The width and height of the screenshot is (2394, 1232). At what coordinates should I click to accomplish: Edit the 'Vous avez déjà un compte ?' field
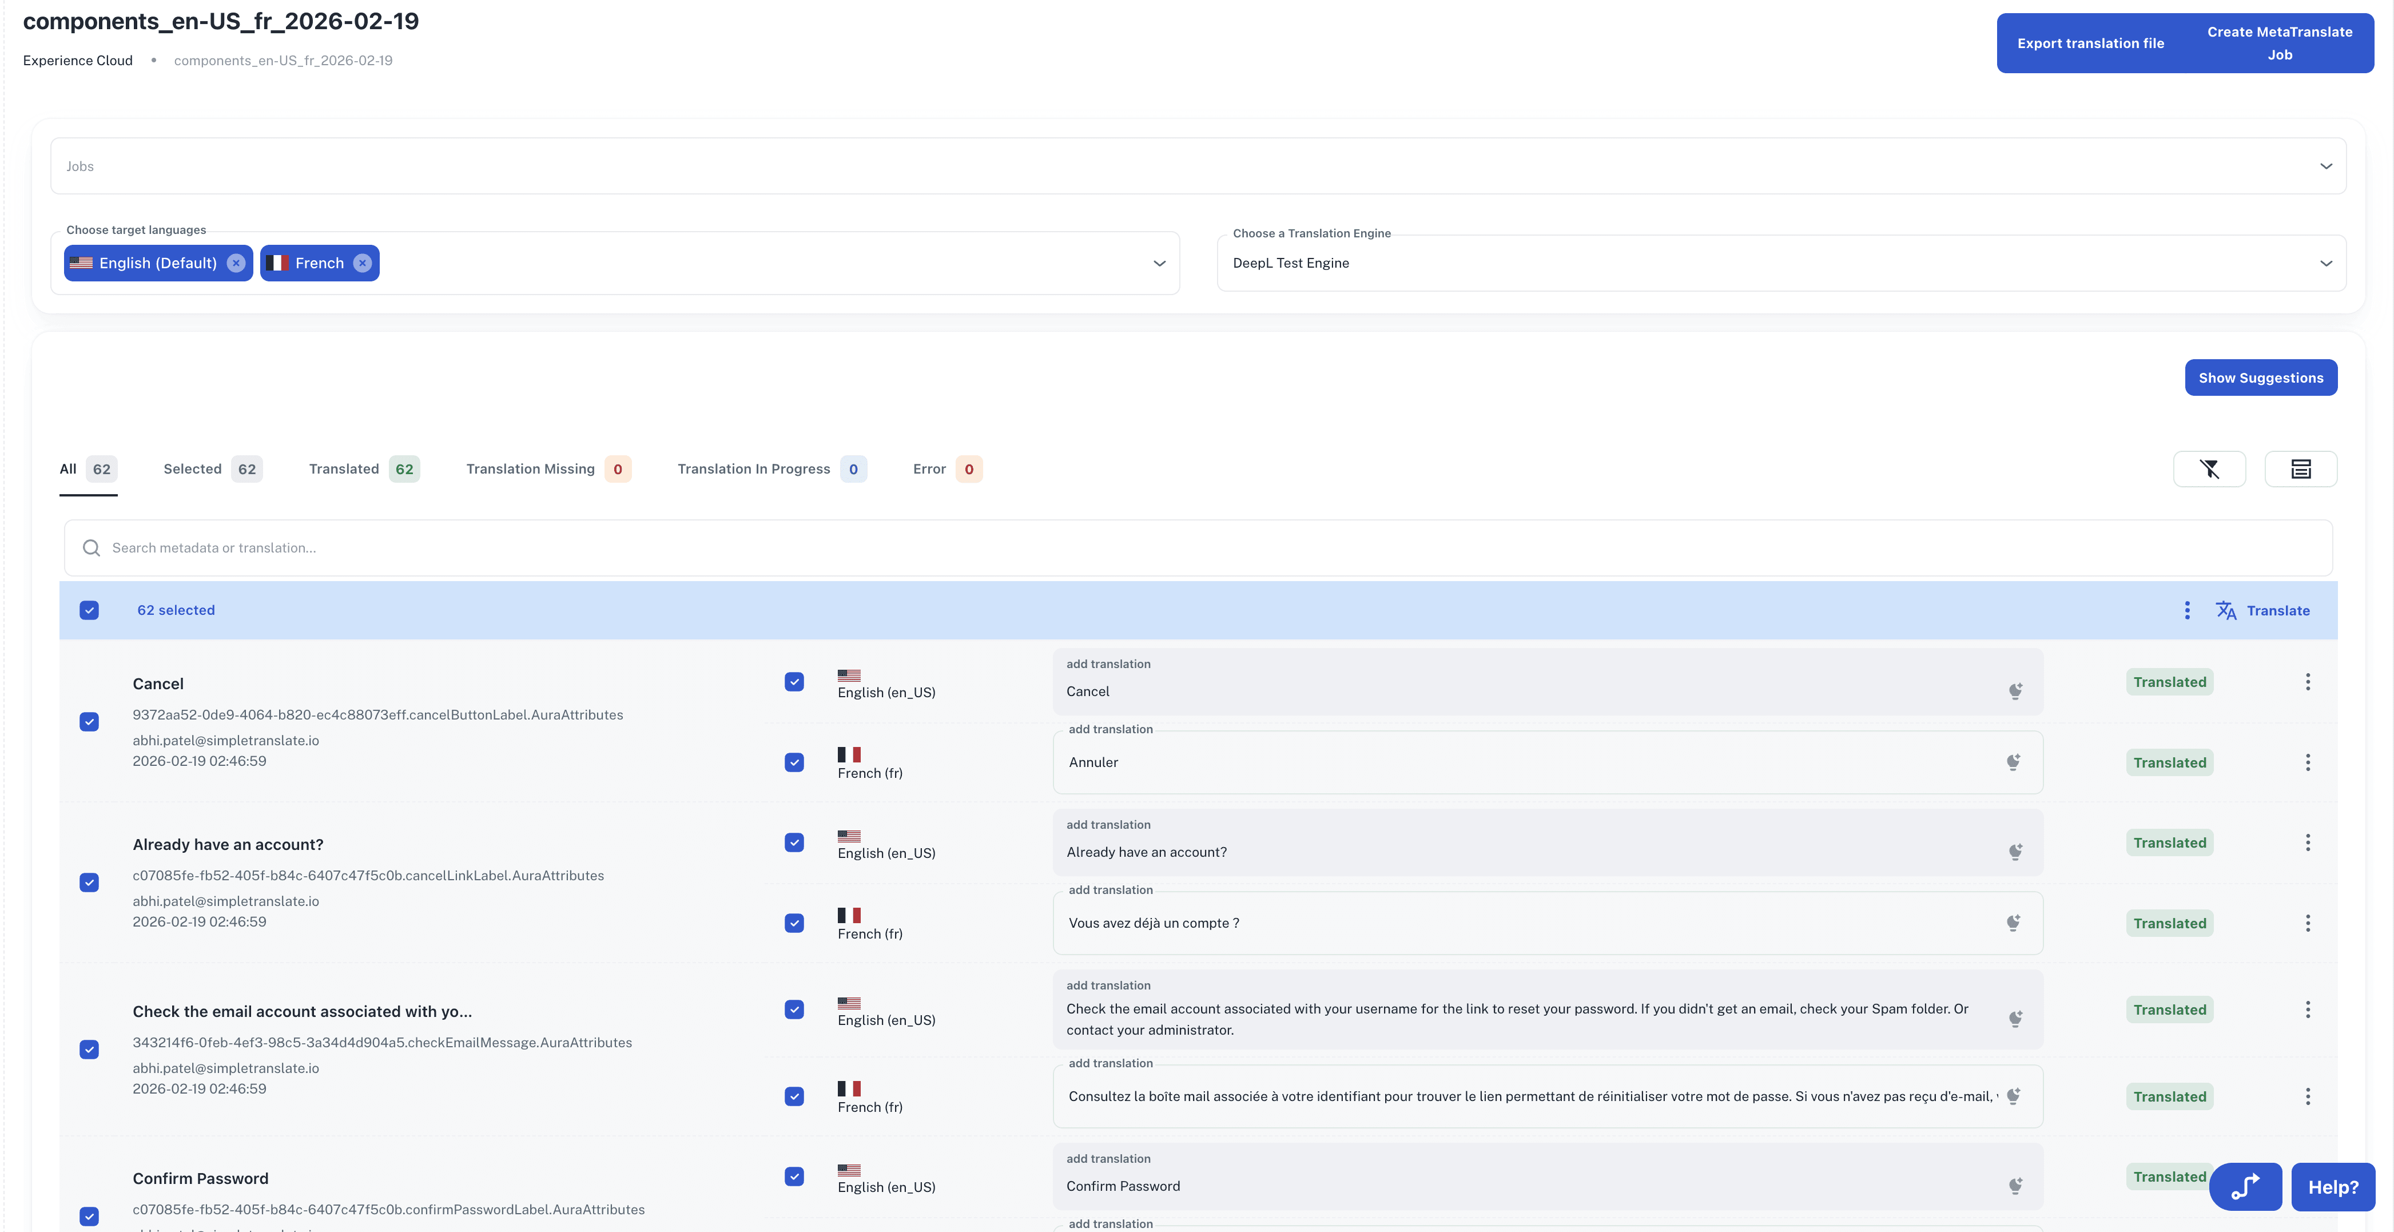point(1548,924)
